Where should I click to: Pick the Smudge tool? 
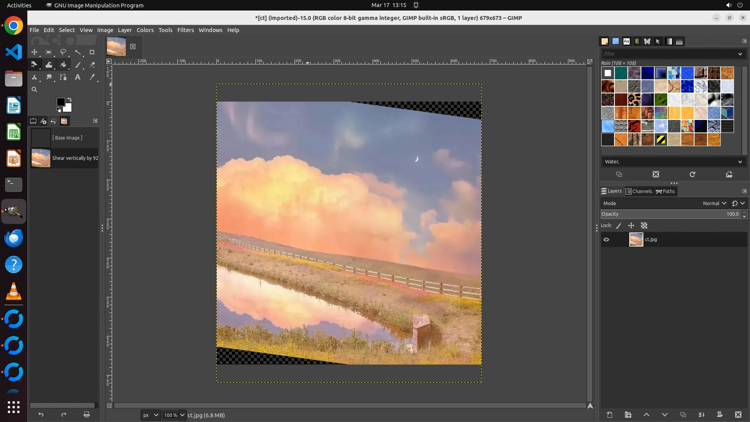point(49,77)
